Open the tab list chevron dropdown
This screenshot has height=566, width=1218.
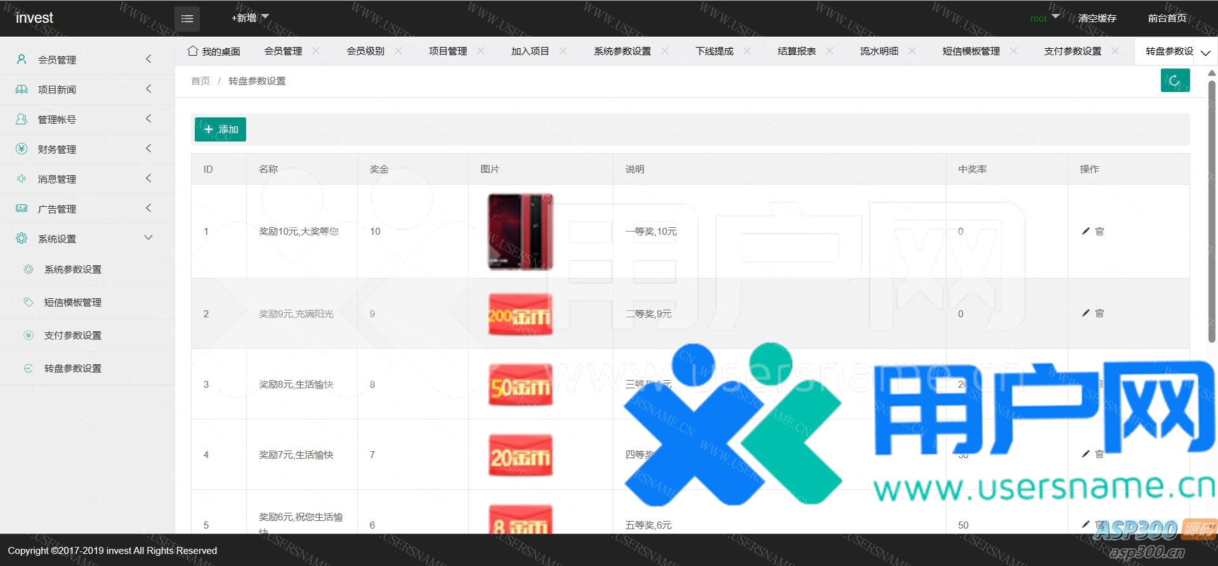point(1205,52)
